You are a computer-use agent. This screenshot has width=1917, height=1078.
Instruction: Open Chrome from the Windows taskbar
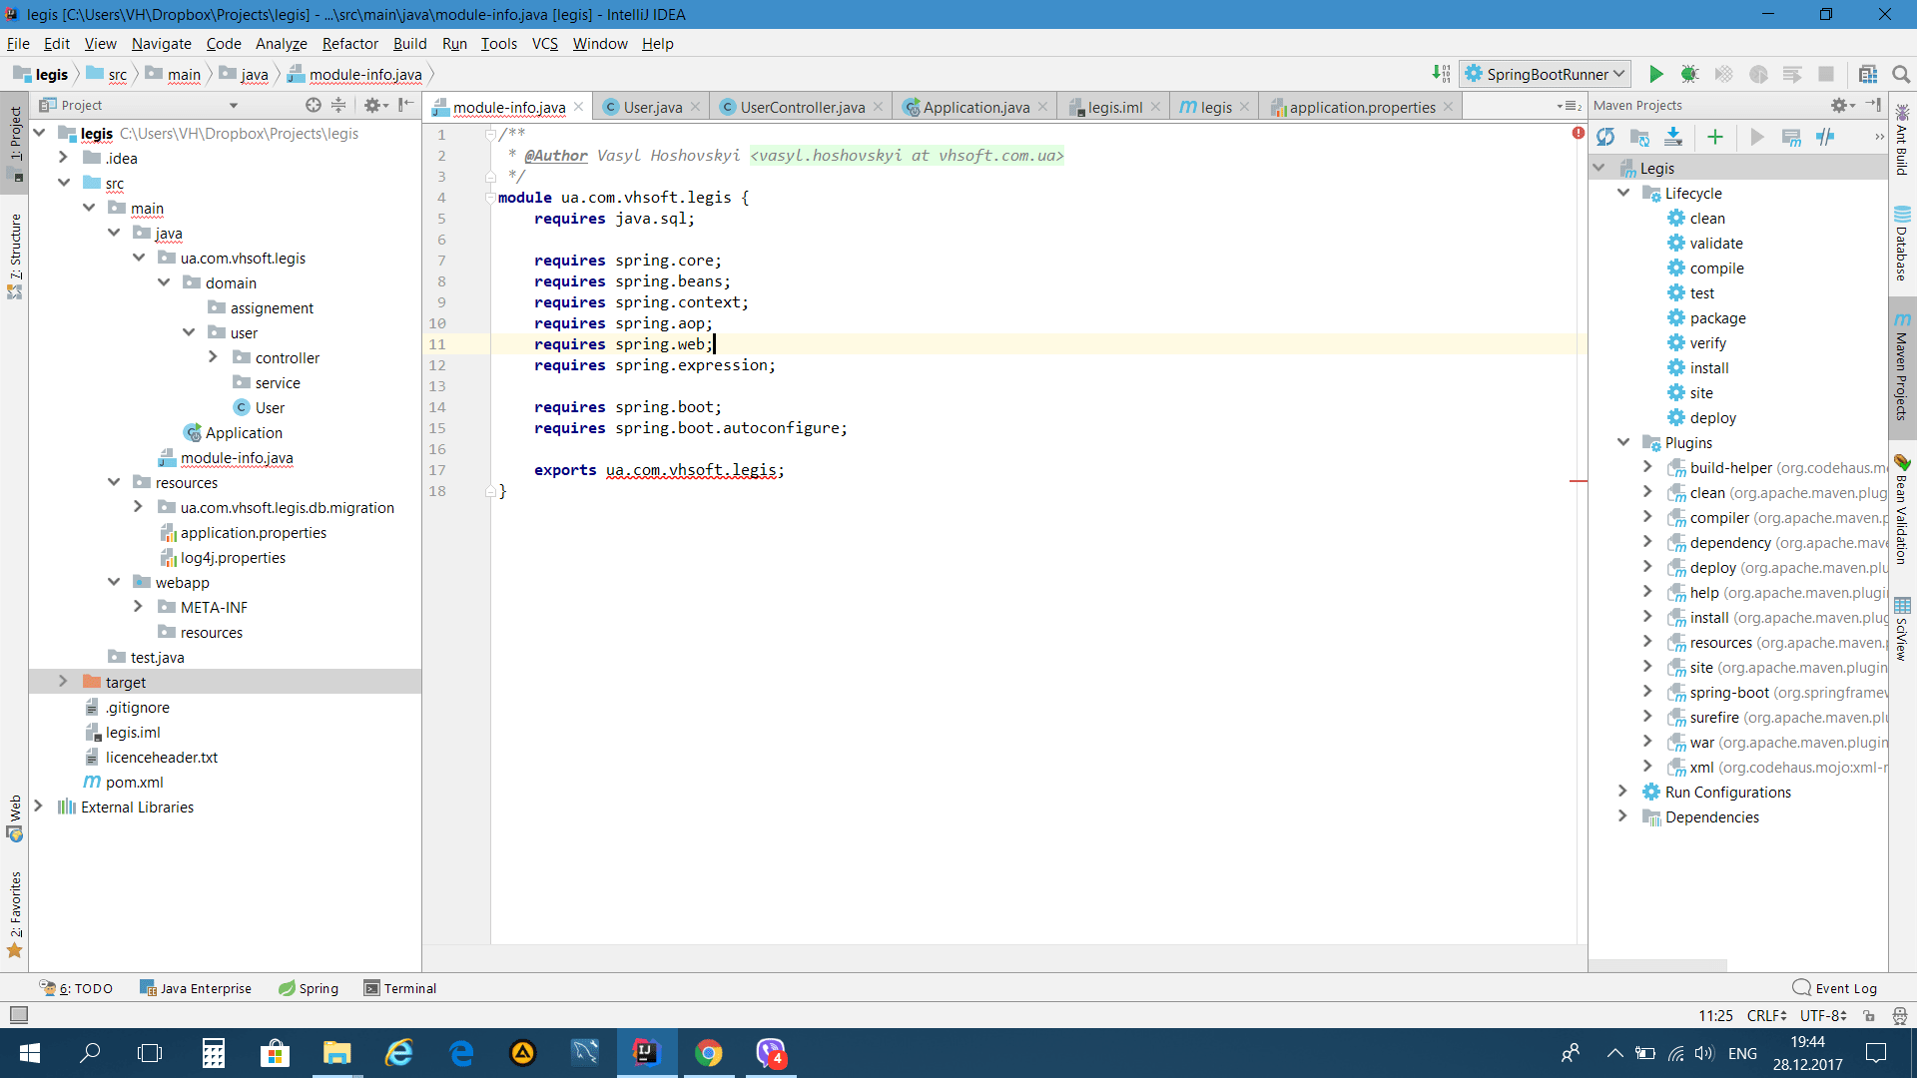tap(708, 1053)
